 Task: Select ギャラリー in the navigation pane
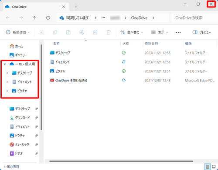pyautogui.click(x=18, y=55)
